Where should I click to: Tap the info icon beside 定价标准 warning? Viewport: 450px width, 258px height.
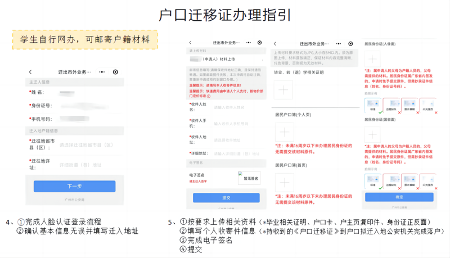[209, 96]
